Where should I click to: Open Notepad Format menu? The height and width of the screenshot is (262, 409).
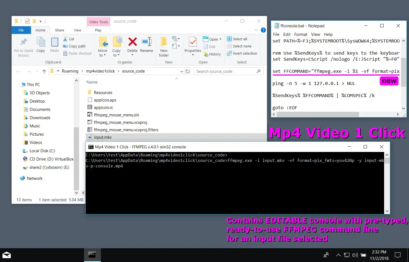(x=301, y=34)
